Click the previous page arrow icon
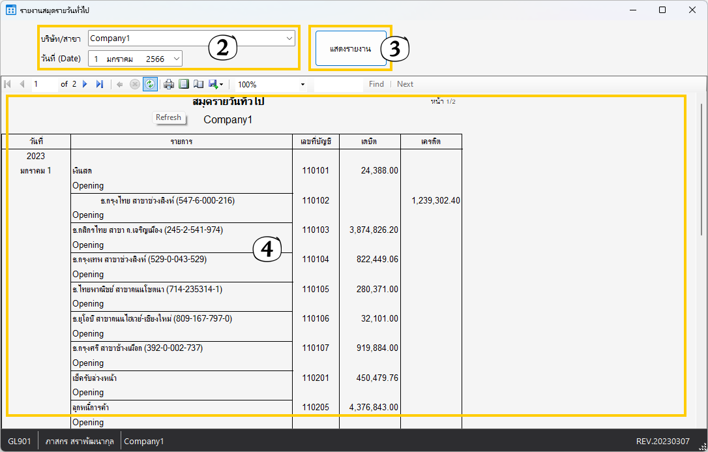The height and width of the screenshot is (452, 708). (x=22, y=84)
